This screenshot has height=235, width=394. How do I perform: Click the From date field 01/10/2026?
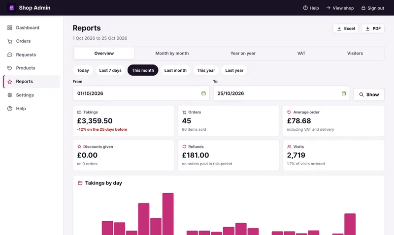[141, 93]
